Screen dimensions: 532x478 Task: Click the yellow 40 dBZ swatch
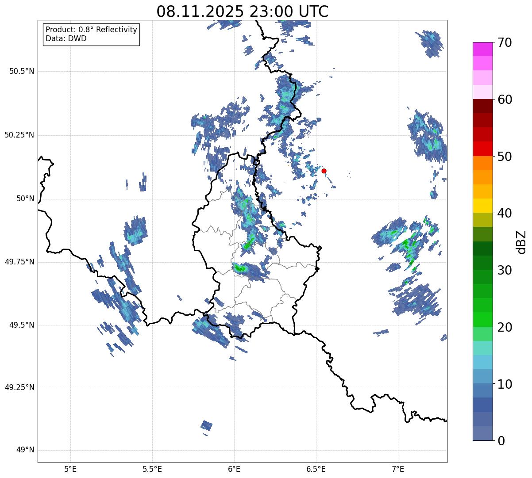482,206
